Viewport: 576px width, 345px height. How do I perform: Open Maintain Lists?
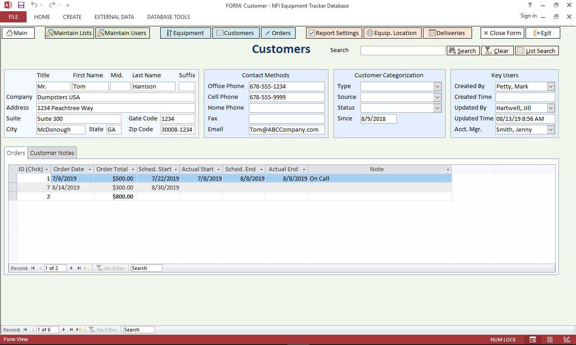tap(69, 33)
